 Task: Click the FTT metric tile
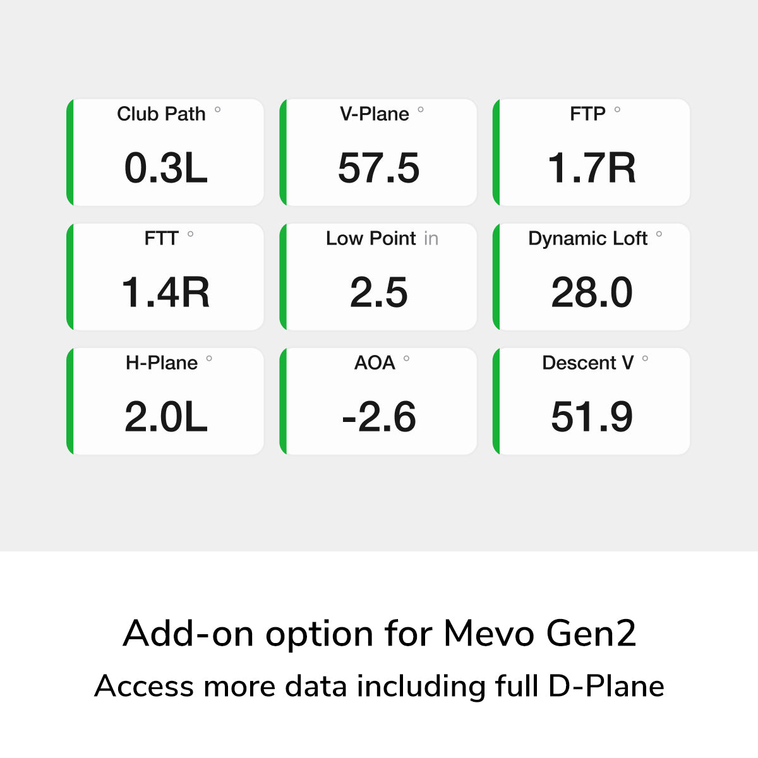165,277
